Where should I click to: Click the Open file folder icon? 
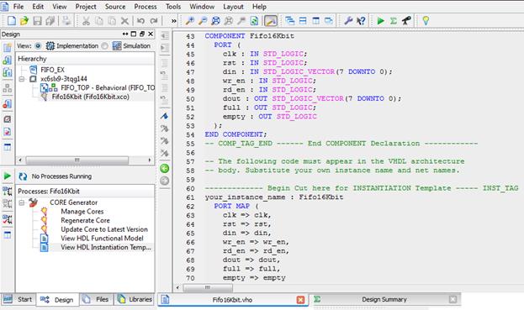24,21
